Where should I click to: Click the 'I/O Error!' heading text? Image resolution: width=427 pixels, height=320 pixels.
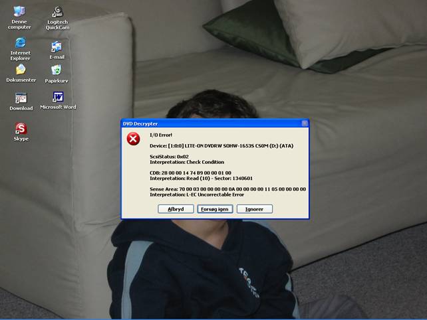pyautogui.click(x=161, y=135)
